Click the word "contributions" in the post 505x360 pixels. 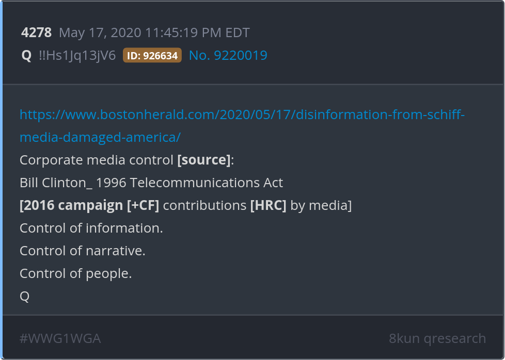tap(204, 205)
